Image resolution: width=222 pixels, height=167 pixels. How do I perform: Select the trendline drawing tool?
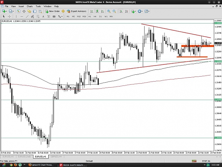(x=27, y=16)
